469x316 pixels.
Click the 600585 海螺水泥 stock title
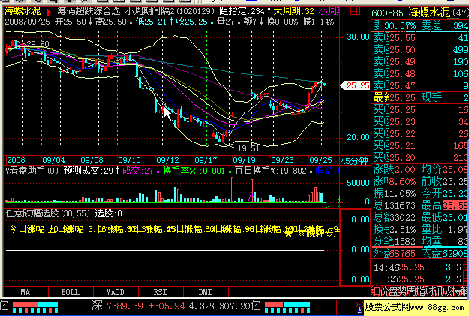[x=411, y=13]
